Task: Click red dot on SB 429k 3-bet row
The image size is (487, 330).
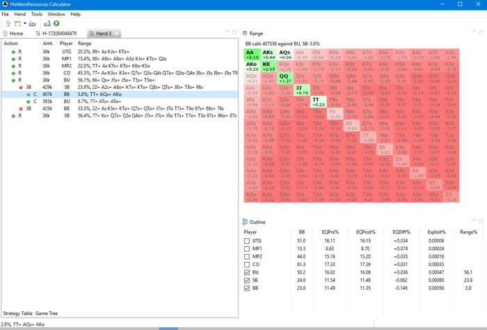Action: [x=21, y=88]
